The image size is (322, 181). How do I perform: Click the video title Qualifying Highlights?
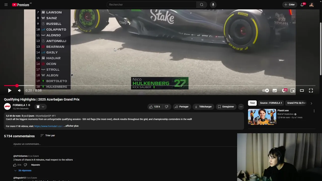click(x=42, y=99)
